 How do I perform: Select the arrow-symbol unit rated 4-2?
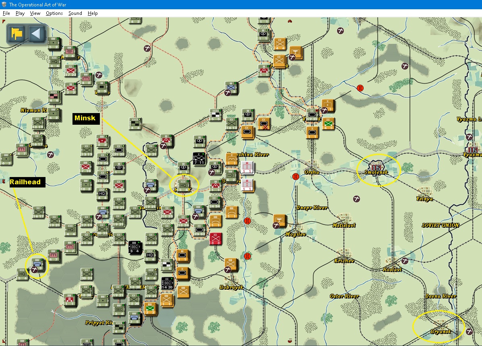coord(231,177)
